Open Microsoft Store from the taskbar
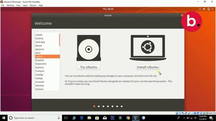 97,118
